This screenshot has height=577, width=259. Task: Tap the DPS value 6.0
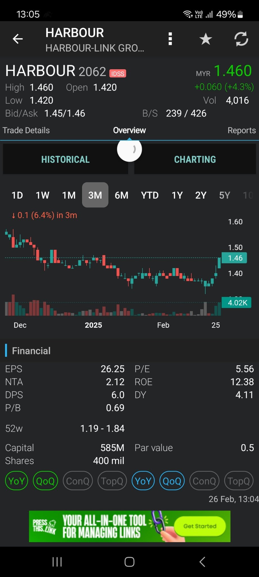[118, 395]
